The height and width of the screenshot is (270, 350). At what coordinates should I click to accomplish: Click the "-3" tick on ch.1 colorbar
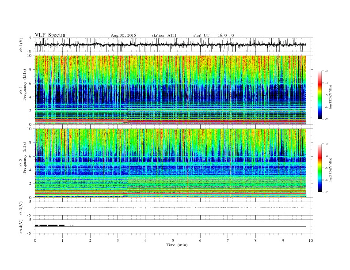(x=326, y=71)
